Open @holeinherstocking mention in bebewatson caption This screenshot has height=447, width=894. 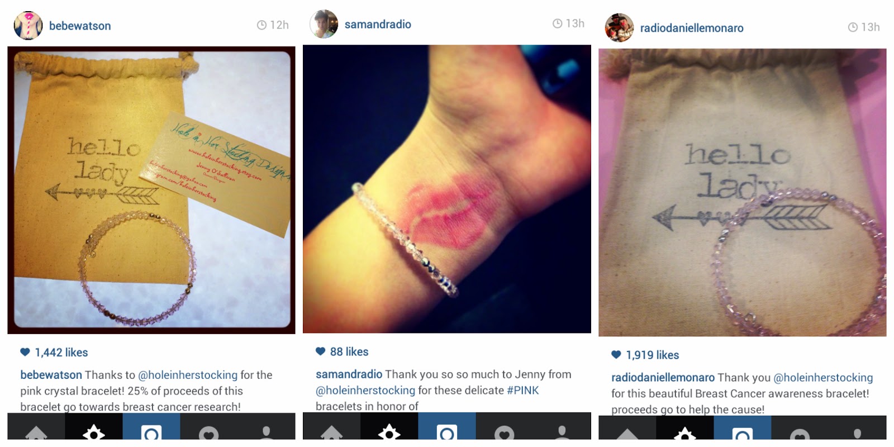coord(188,375)
